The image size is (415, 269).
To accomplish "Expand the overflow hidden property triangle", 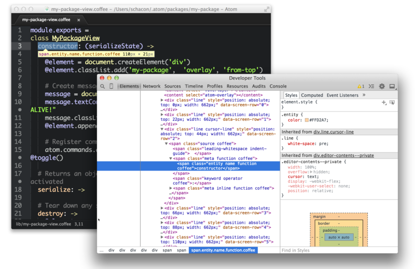I will point(312,172).
